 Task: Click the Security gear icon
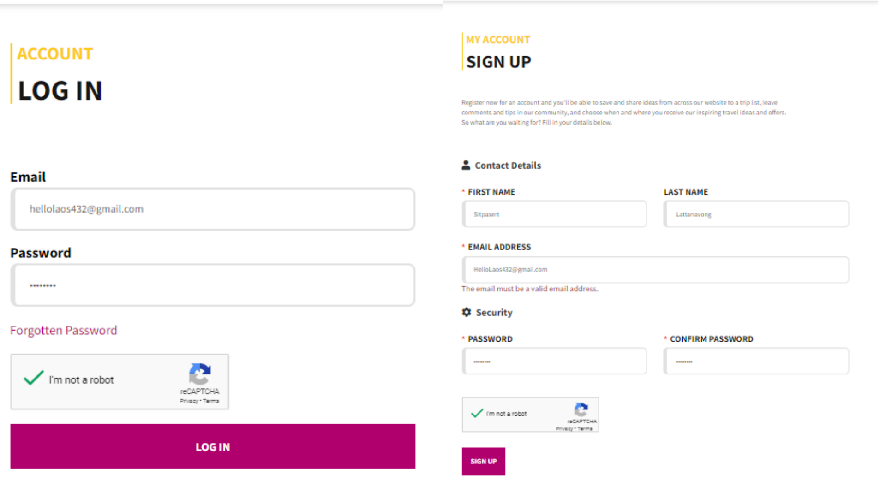tap(467, 312)
